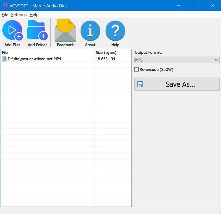Screen dimensions: 221x214
Task: Open the Help menu in menu bar
Action: [34, 15]
